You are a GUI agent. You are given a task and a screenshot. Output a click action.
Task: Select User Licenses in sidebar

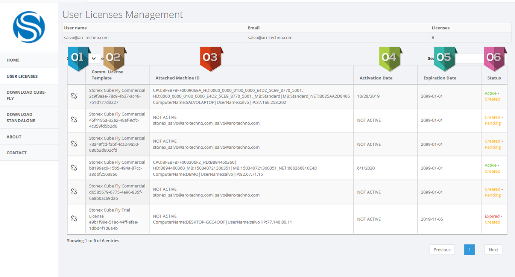pos(29,76)
